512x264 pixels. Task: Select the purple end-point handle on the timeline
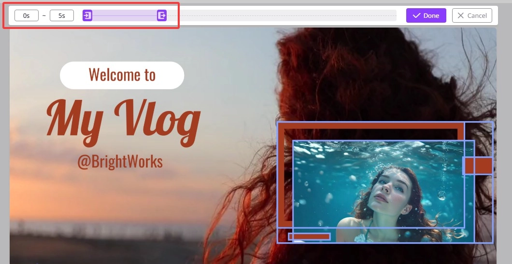pos(162,15)
